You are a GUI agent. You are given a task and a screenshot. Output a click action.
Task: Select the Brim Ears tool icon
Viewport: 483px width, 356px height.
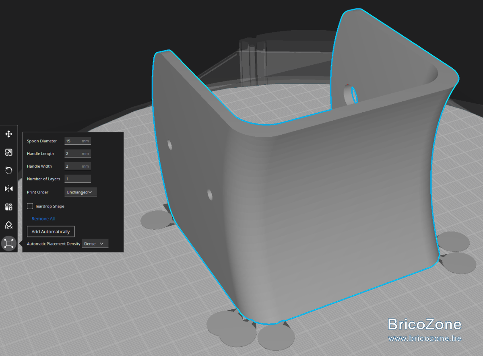(x=8, y=243)
